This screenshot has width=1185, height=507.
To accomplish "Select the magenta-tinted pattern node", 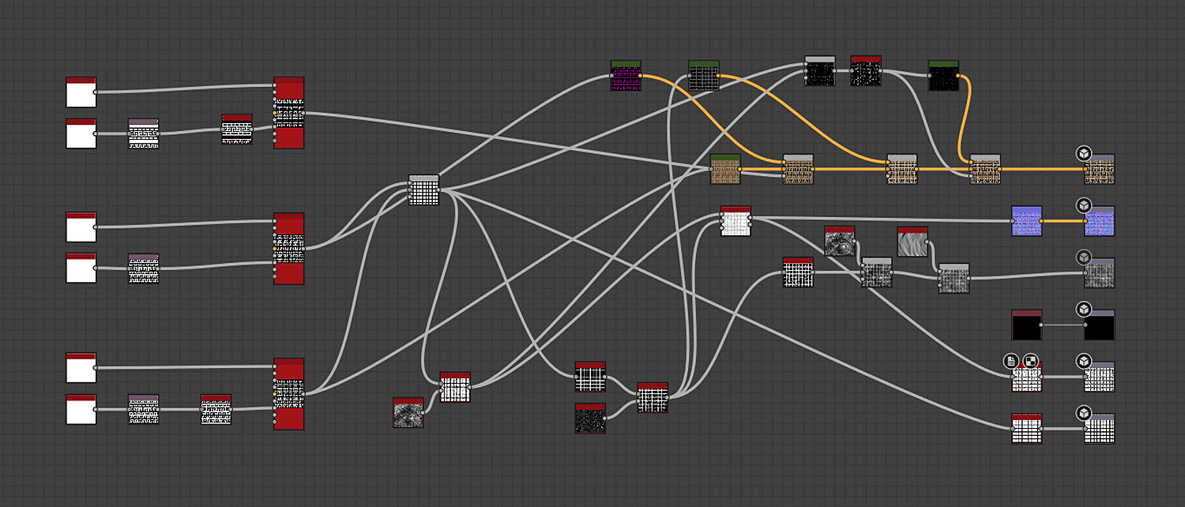I will [x=626, y=76].
